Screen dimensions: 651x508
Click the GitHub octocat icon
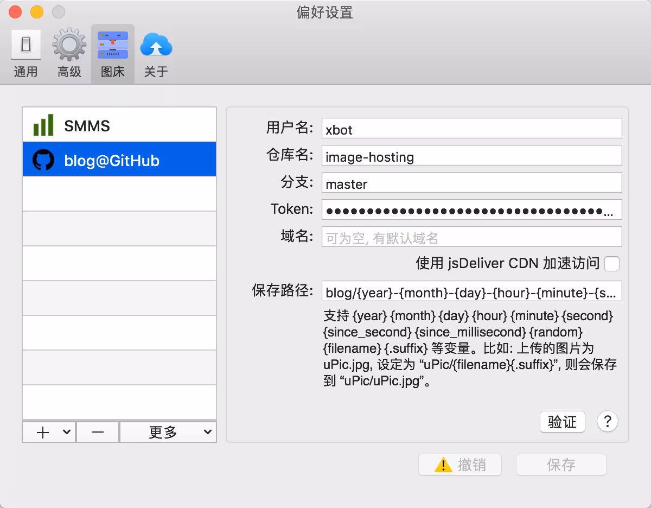point(43,160)
